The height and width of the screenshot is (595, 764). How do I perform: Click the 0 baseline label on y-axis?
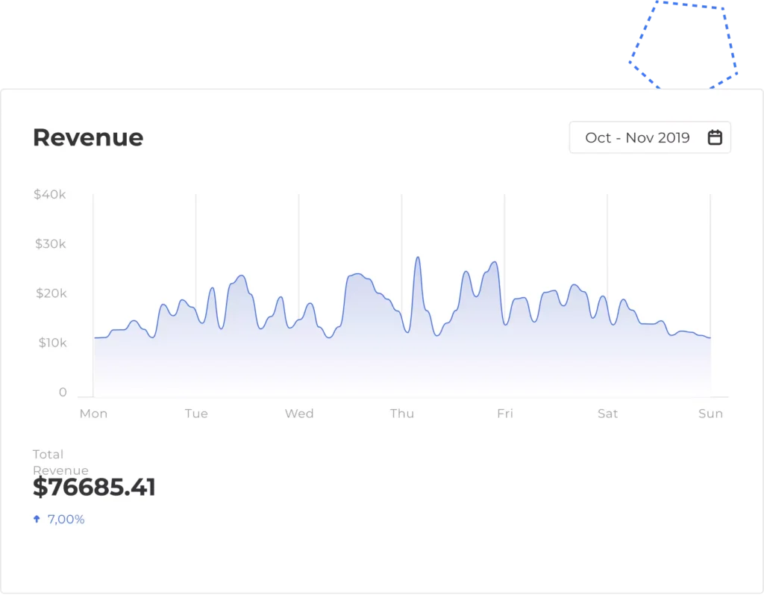point(63,393)
